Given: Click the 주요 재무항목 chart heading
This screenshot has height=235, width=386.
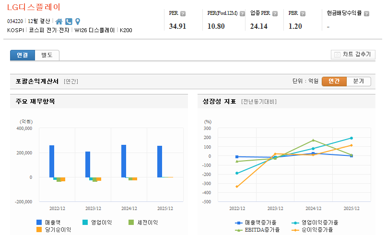Looking at the screenshot, I should pos(35,101).
